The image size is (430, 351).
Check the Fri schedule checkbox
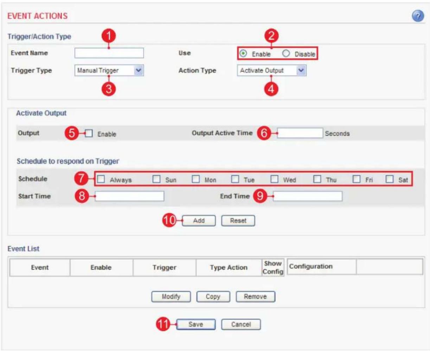(357, 179)
